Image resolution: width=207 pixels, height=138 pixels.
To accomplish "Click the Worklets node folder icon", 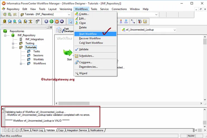I will click(x=29, y=59).
